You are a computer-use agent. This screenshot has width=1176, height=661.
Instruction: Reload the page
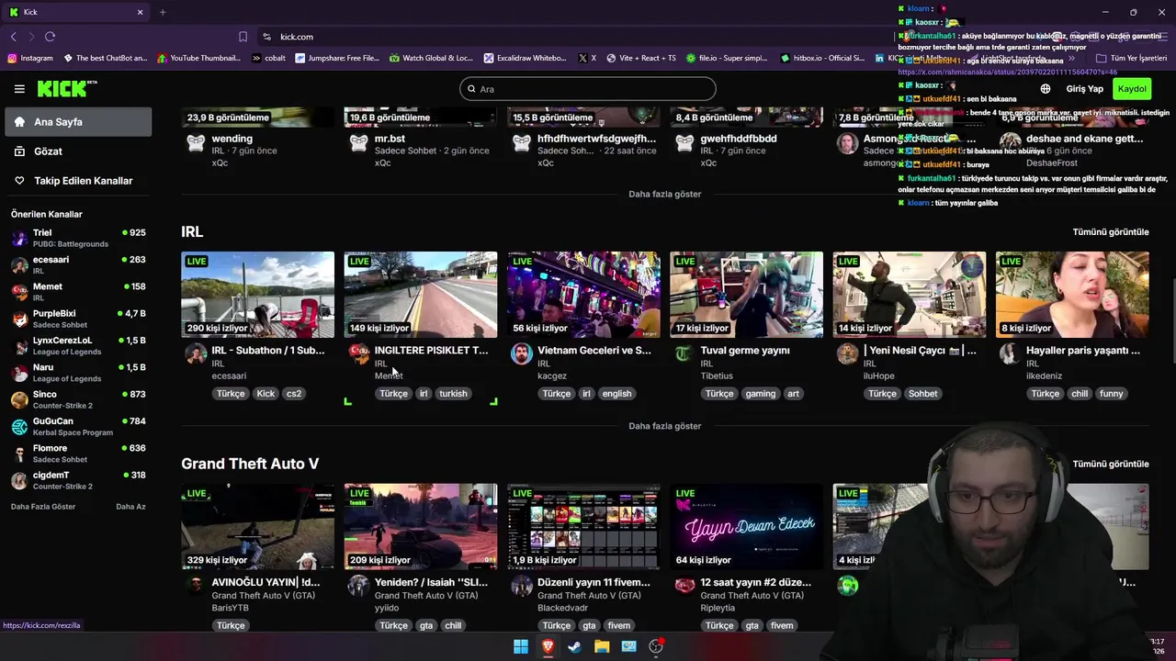click(50, 37)
